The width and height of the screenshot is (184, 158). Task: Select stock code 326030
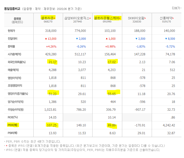point(137,22)
